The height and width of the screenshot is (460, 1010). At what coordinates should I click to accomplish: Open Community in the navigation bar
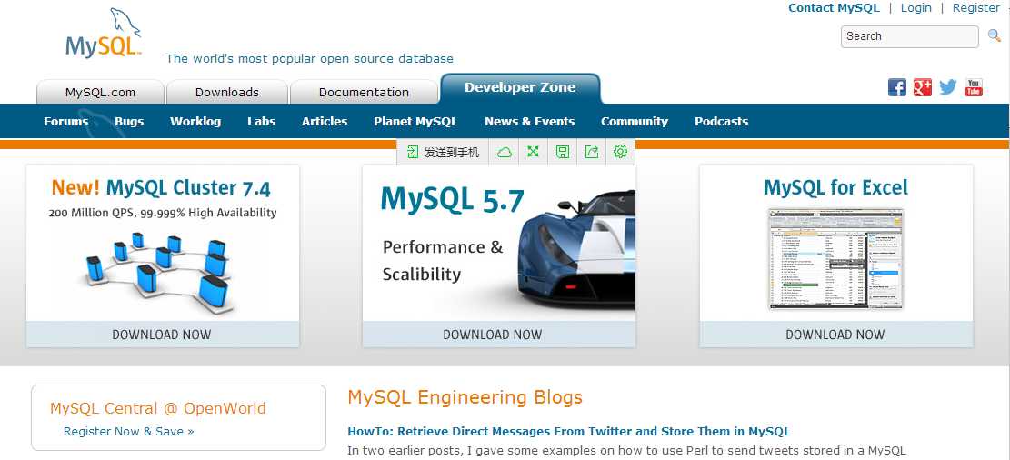(x=635, y=121)
